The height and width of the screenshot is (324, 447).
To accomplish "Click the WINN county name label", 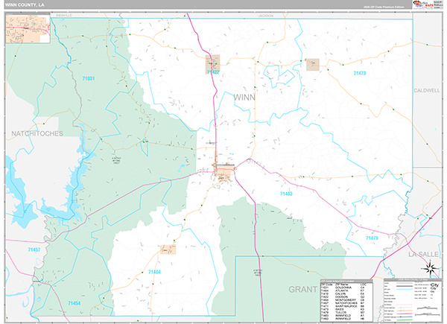I will click(x=248, y=97).
